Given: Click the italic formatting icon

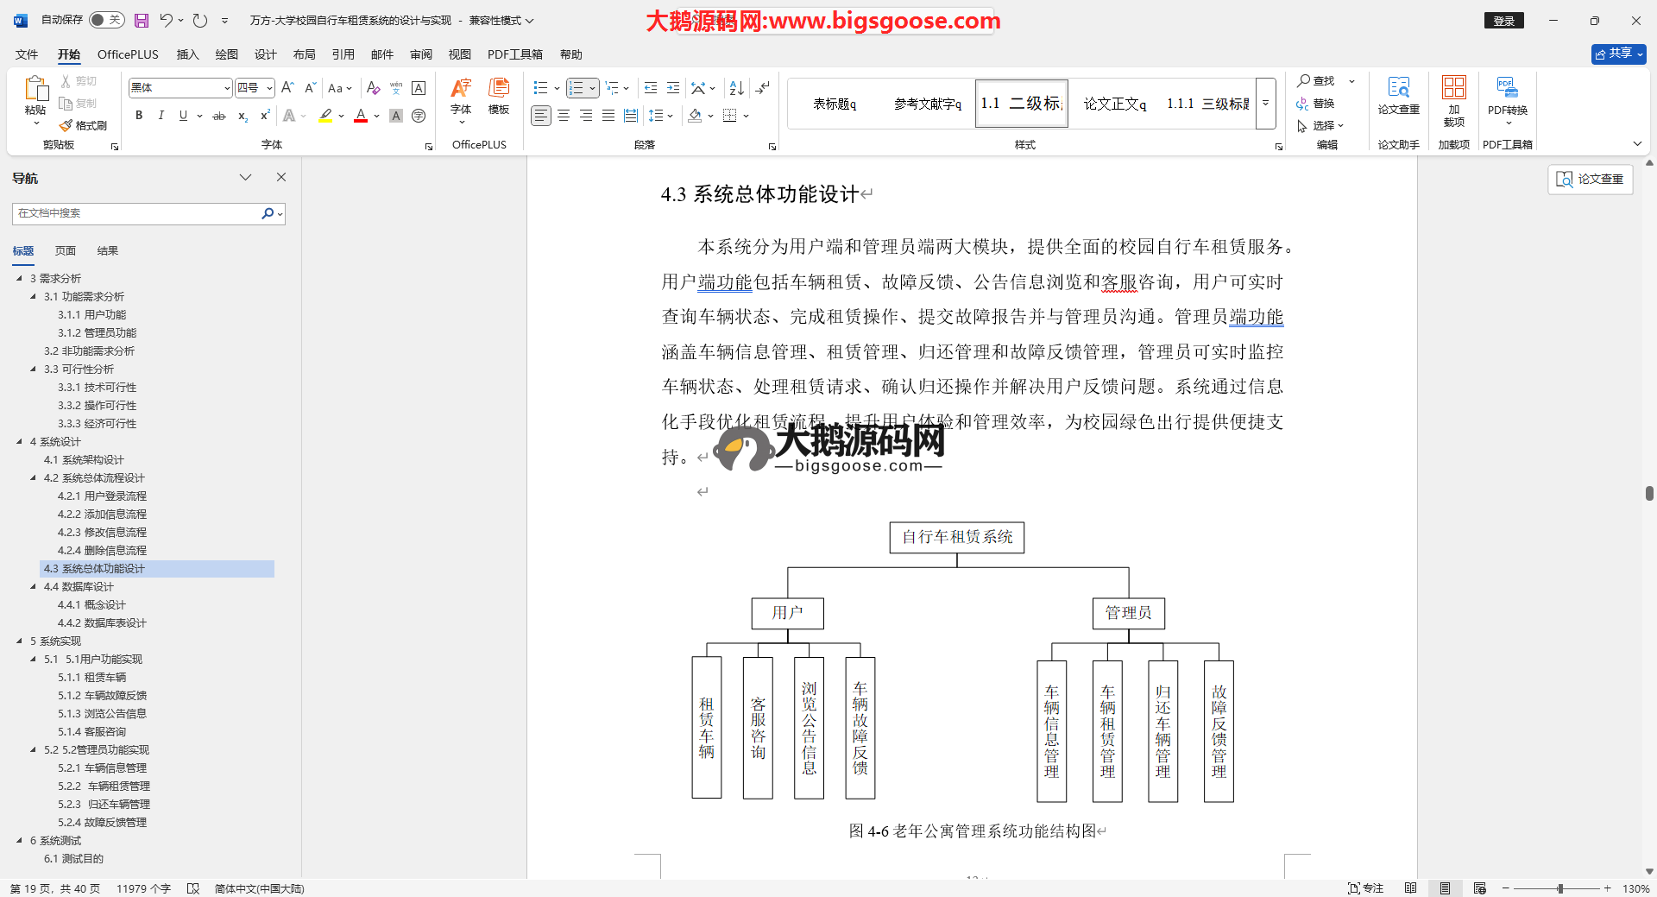Looking at the screenshot, I should (161, 116).
